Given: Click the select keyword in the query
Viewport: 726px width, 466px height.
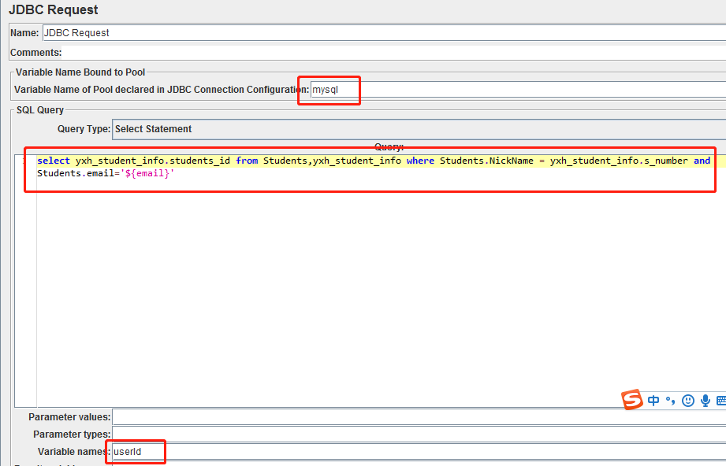Looking at the screenshot, I should (x=54, y=161).
